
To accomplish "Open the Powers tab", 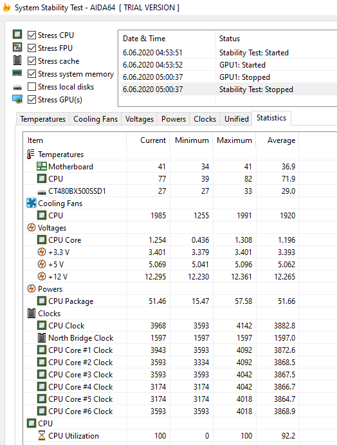I will tap(174, 119).
